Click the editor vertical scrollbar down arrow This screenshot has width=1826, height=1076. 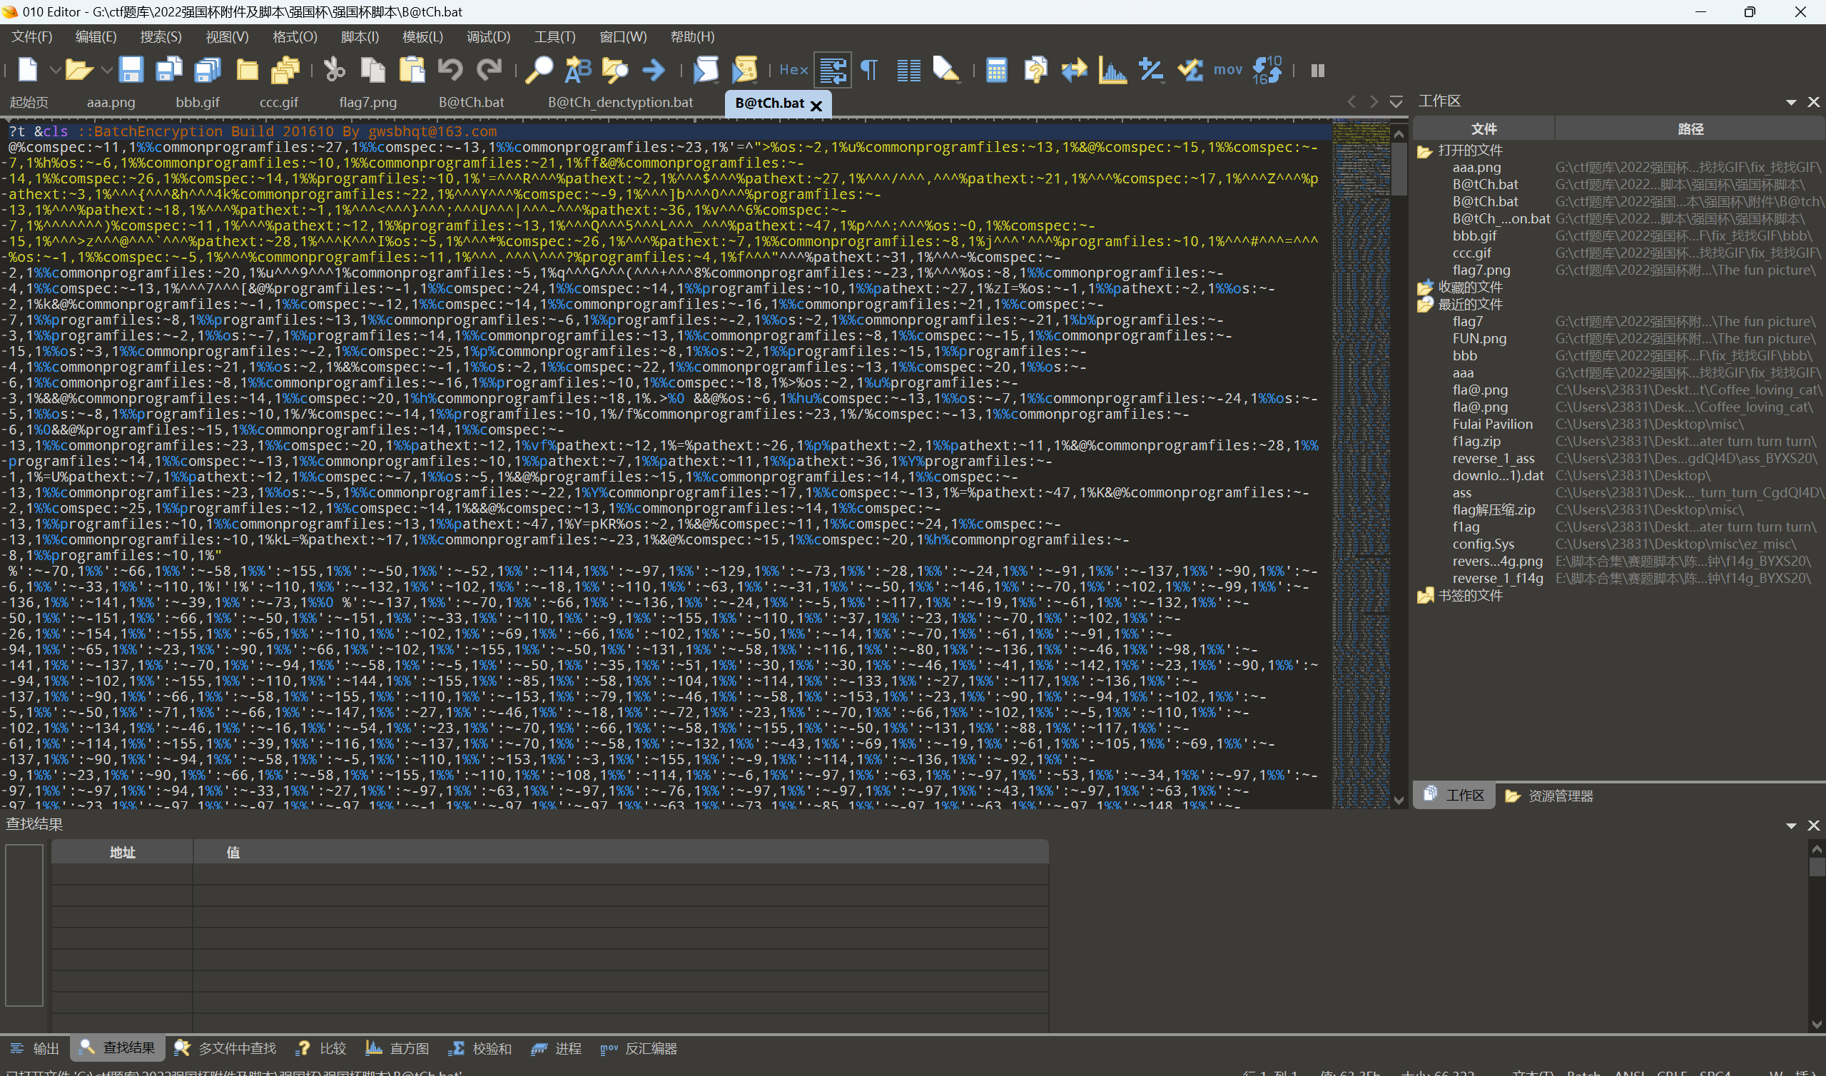tap(1399, 801)
